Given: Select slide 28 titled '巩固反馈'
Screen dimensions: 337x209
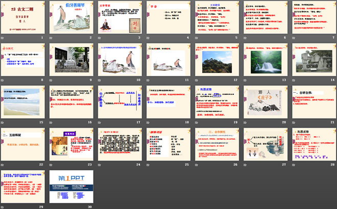Looking at the screenshot, I should [312, 145].
